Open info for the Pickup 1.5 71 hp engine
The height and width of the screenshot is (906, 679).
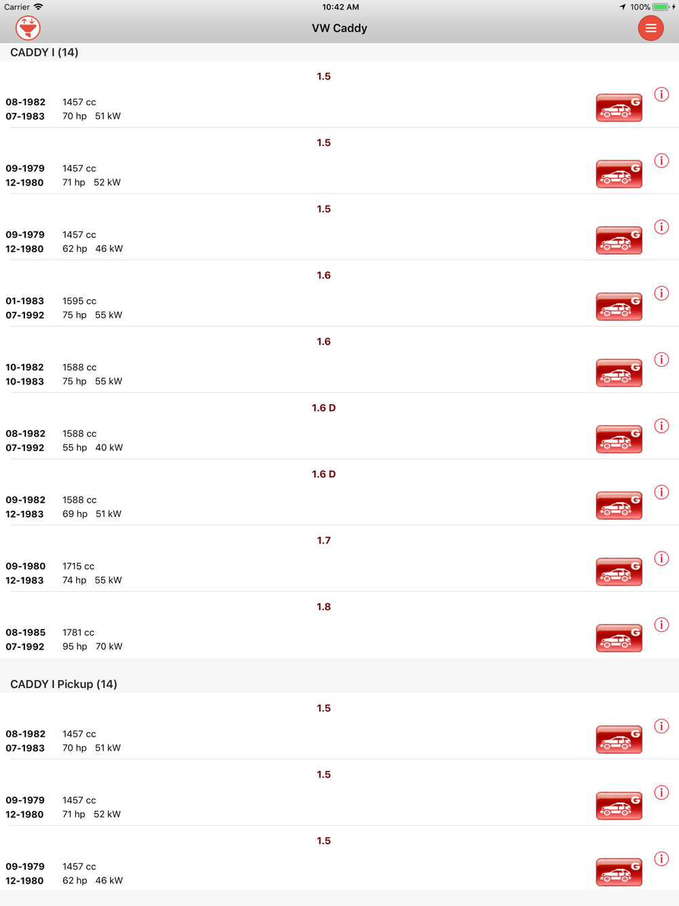click(x=661, y=793)
